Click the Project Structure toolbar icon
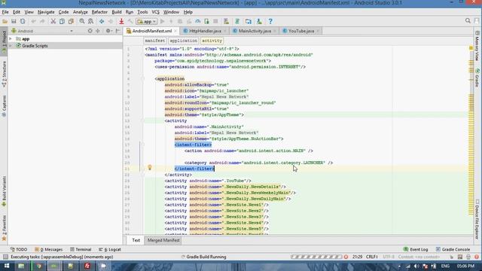 (x=249, y=21)
